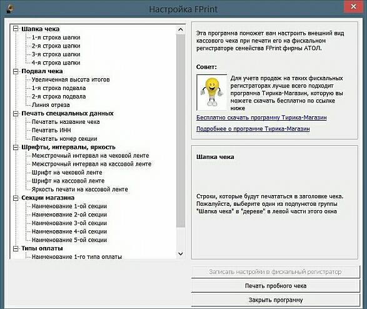Select Наименование 4-ой секции item
The image size is (367, 309).
point(69,231)
